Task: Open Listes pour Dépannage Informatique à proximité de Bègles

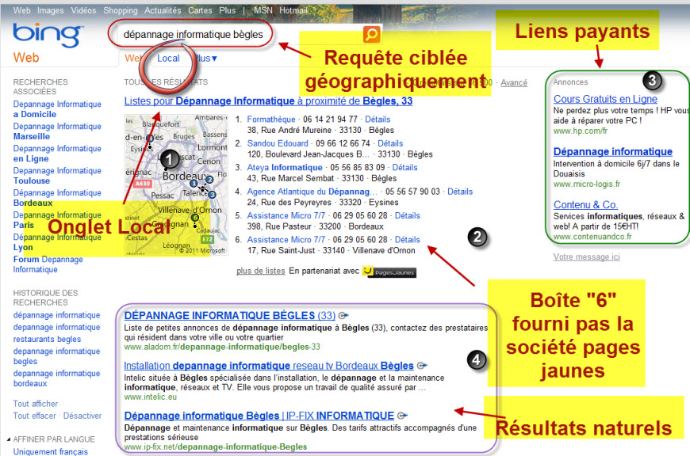Action: (268, 101)
